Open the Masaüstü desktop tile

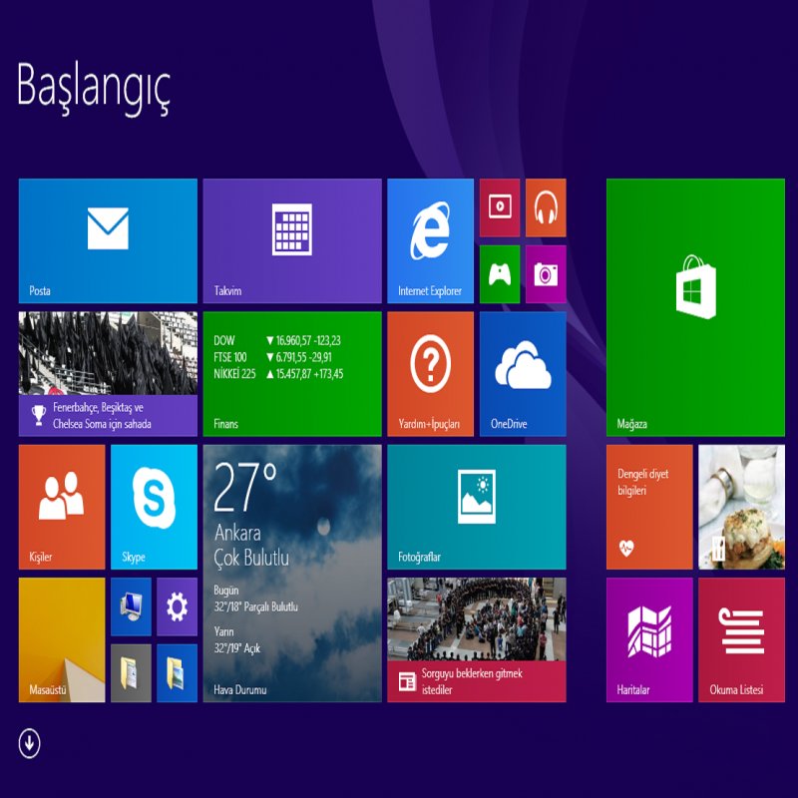62,640
